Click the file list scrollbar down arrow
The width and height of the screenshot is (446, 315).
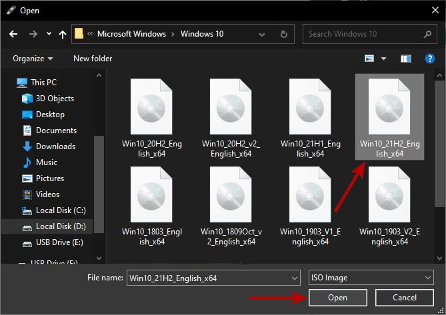(x=439, y=258)
